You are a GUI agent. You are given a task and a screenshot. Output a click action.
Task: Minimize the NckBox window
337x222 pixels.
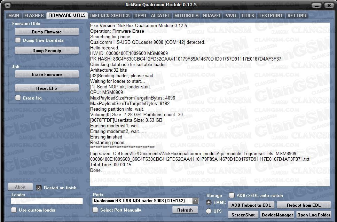[316, 5]
